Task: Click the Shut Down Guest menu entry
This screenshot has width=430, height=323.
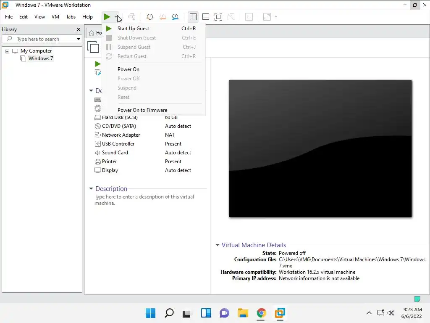Action: (x=154, y=38)
